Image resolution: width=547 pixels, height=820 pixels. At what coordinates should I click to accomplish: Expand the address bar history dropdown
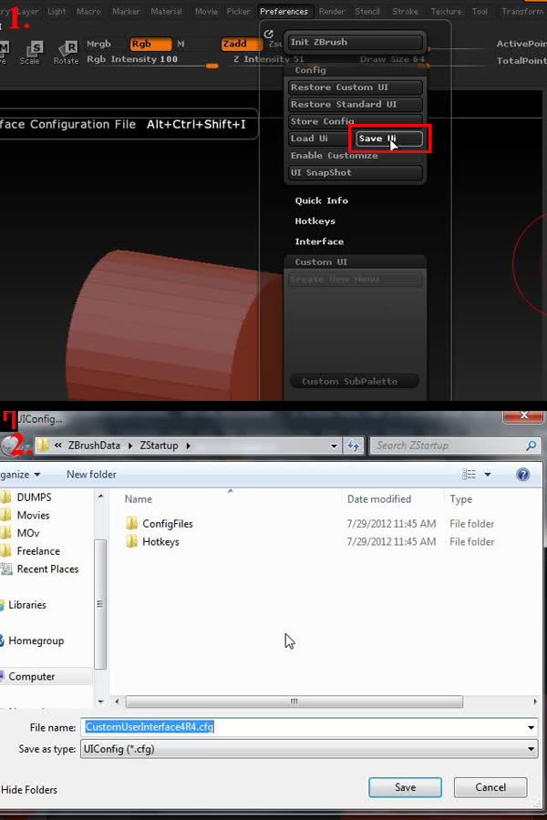pos(334,446)
